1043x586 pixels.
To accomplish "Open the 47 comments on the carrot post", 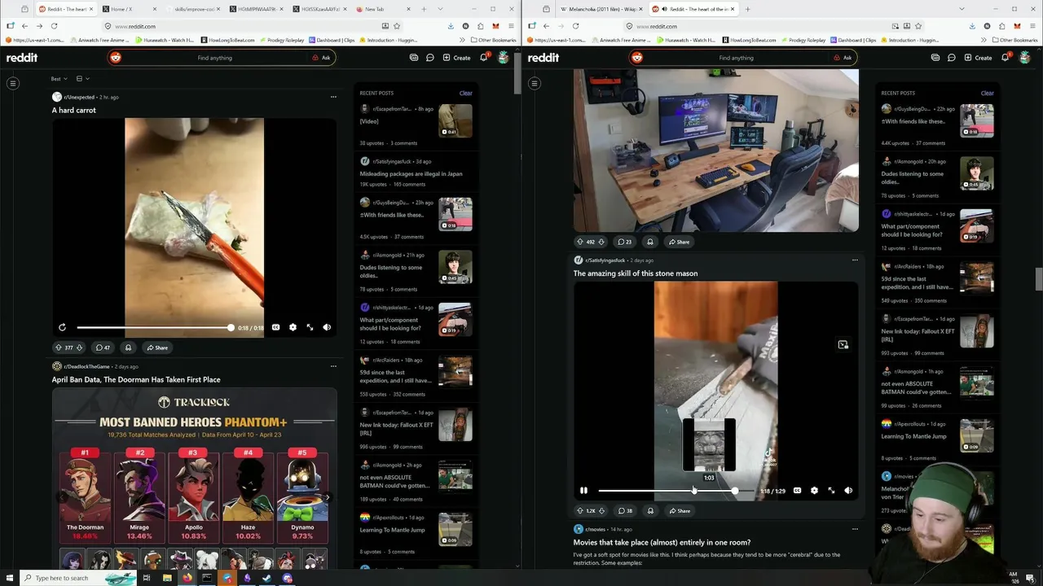I will click(x=102, y=348).
